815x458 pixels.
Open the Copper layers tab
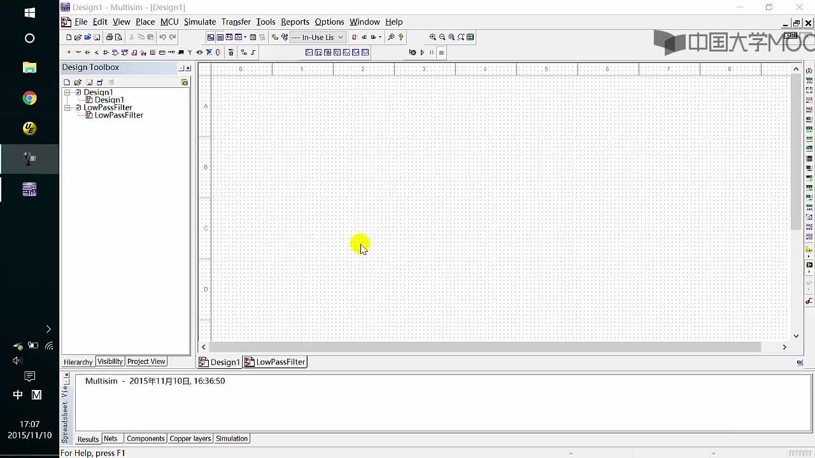tap(190, 438)
